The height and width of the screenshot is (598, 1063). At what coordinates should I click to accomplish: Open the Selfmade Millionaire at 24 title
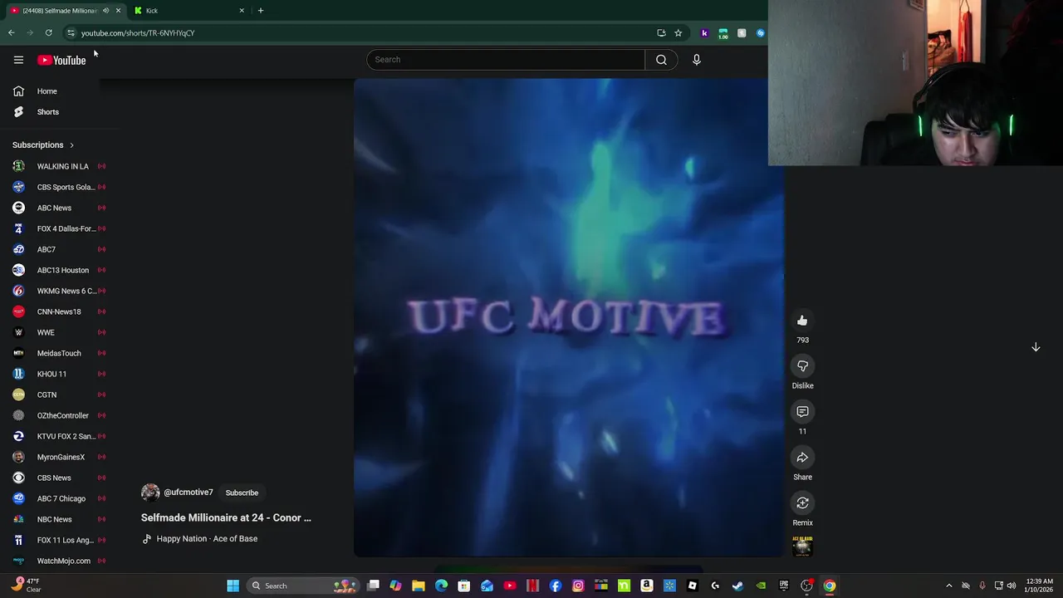coord(226,517)
